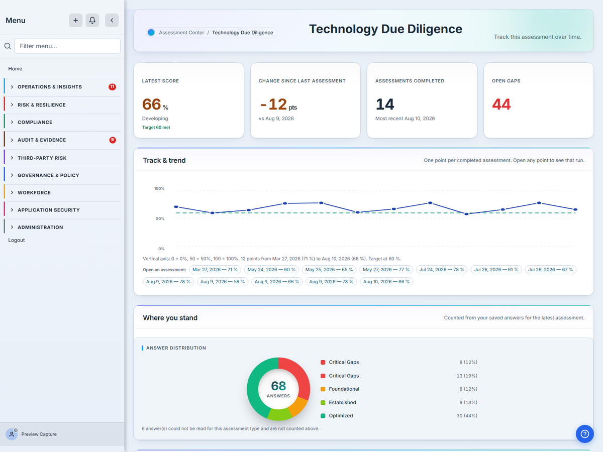Click the Foundational 8 (12%) value
The height and width of the screenshot is (452, 603).
tap(468, 389)
